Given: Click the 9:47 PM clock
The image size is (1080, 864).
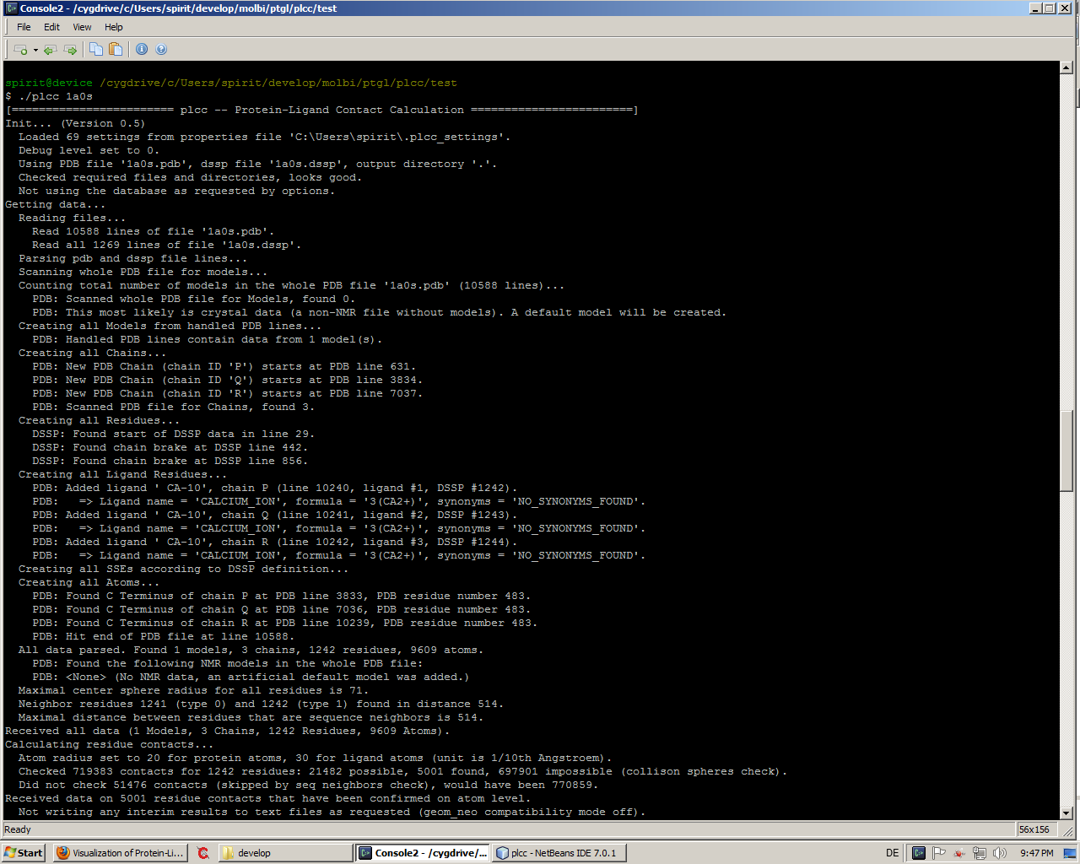Looking at the screenshot, I should (1037, 853).
